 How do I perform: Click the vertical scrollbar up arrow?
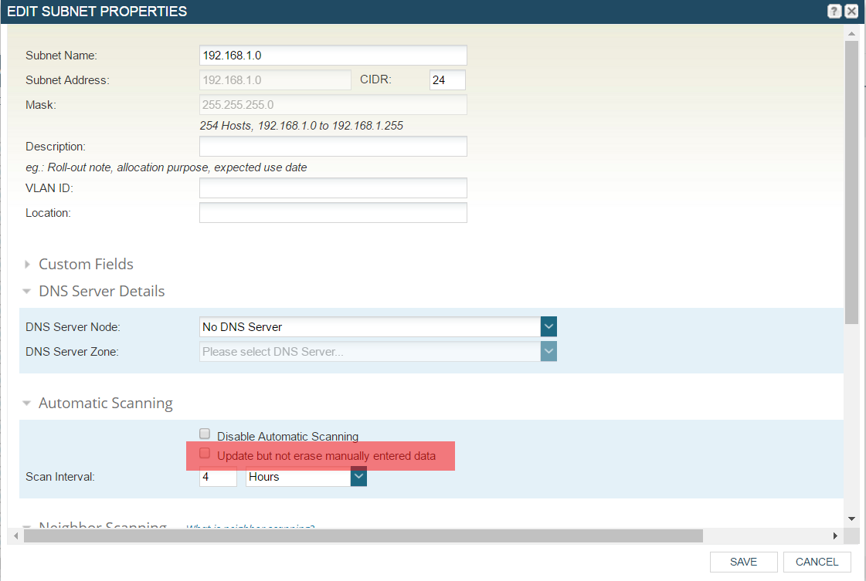[x=851, y=34]
